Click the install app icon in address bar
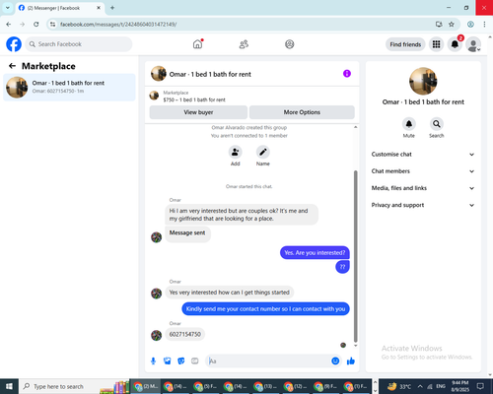The width and height of the screenshot is (493, 394). point(439,25)
